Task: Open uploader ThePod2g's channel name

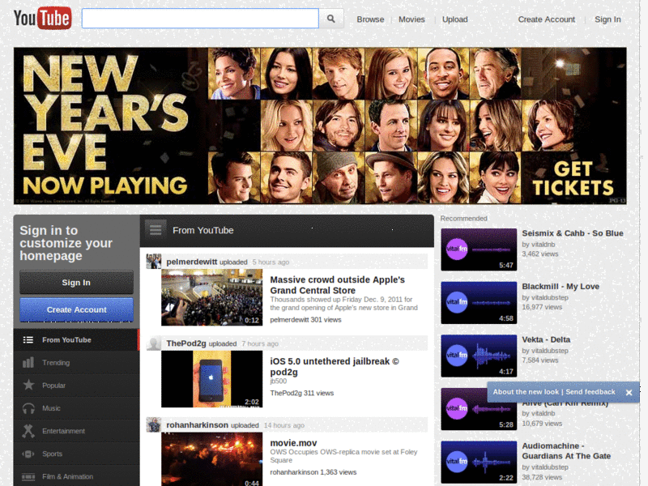Action: (186, 343)
